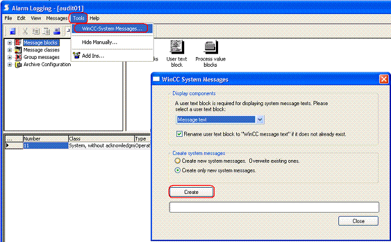Click the Close button in dialog
The width and height of the screenshot is (391, 242).
[358, 221]
